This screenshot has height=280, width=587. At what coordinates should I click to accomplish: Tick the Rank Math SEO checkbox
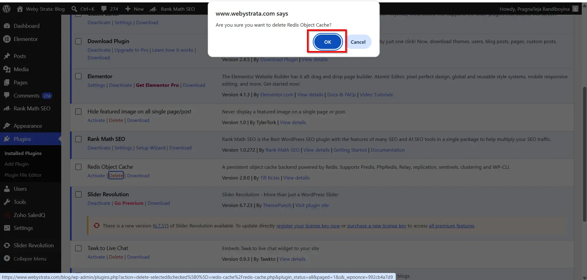(x=78, y=139)
